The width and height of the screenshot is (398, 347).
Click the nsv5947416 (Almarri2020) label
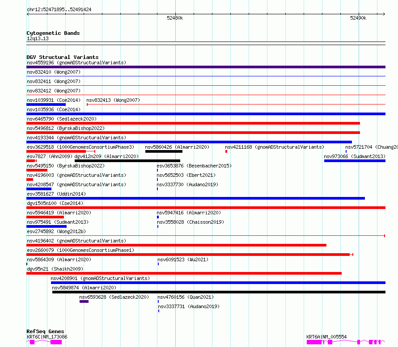(189, 213)
